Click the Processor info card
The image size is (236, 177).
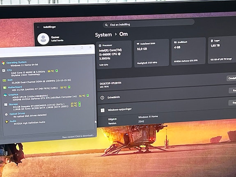pyautogui.click(x=114, y=54)
